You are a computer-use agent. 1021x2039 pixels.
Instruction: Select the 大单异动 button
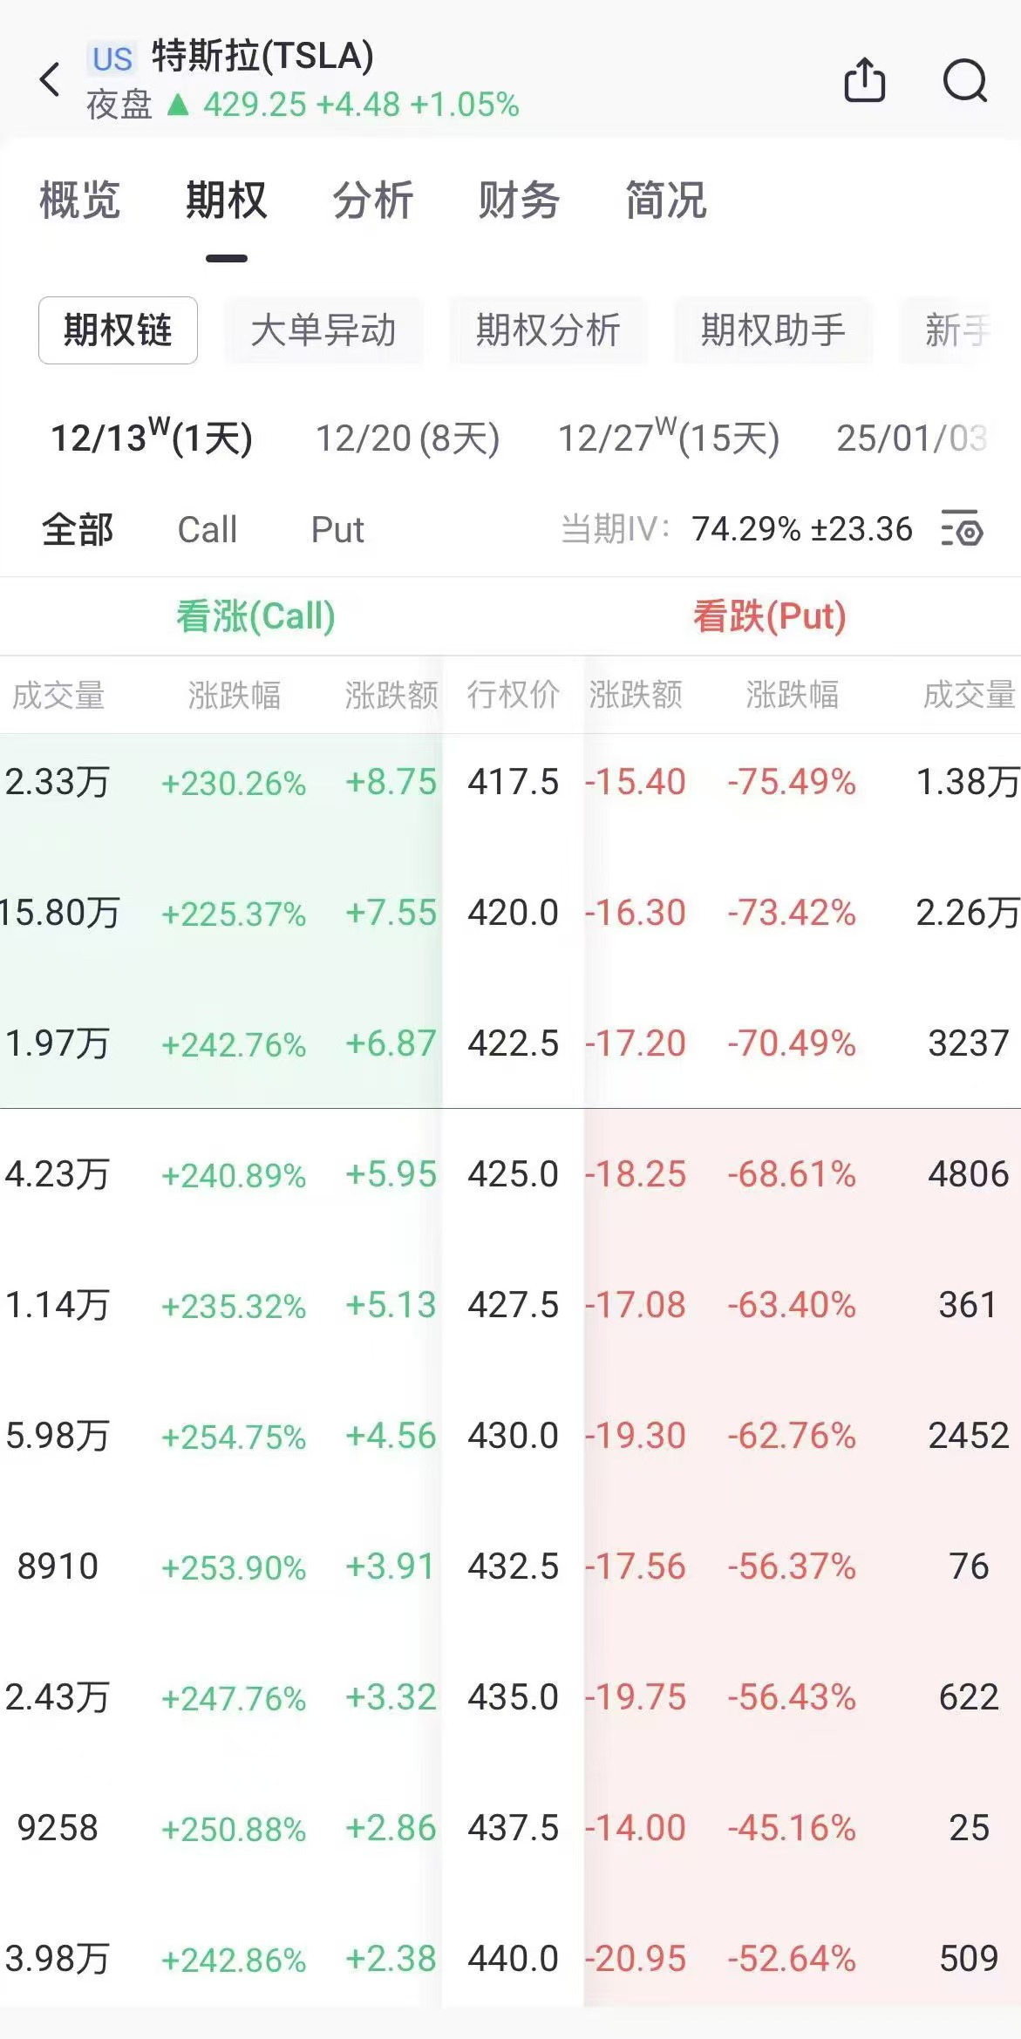pyautogui.click(x=323, y=330)
